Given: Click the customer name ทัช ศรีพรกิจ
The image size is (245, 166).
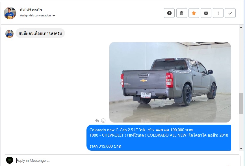Looking at the screenshot, I should point(31,10).
